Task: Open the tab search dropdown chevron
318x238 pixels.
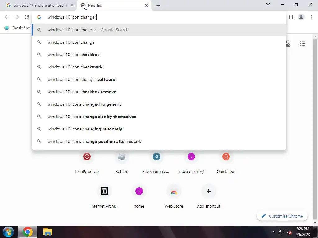Action: pyautogui.click(x=268, y=4)
